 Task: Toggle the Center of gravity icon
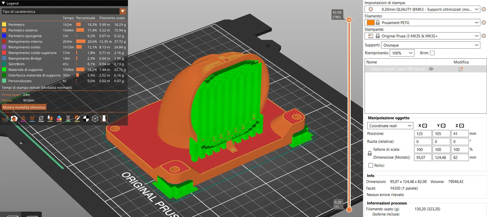(x=86, y=119)
